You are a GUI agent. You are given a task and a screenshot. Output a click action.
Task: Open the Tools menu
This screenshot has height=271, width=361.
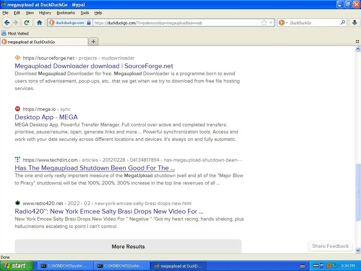click(85, 13)
